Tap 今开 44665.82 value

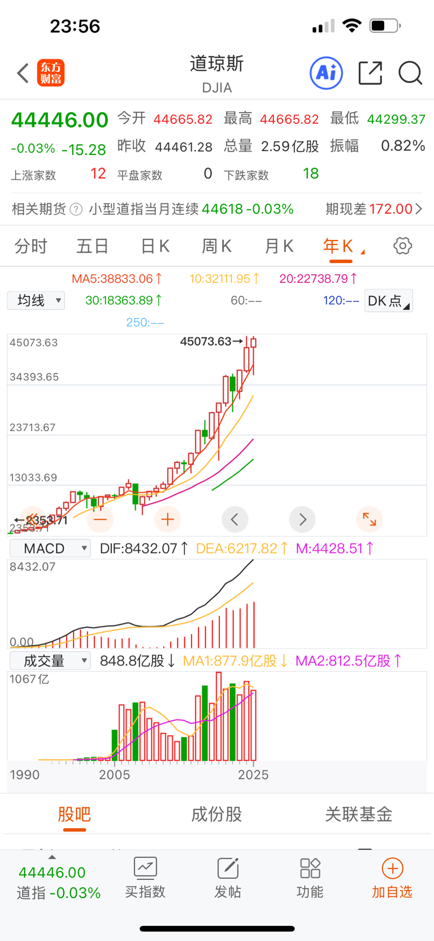(183, 119)
